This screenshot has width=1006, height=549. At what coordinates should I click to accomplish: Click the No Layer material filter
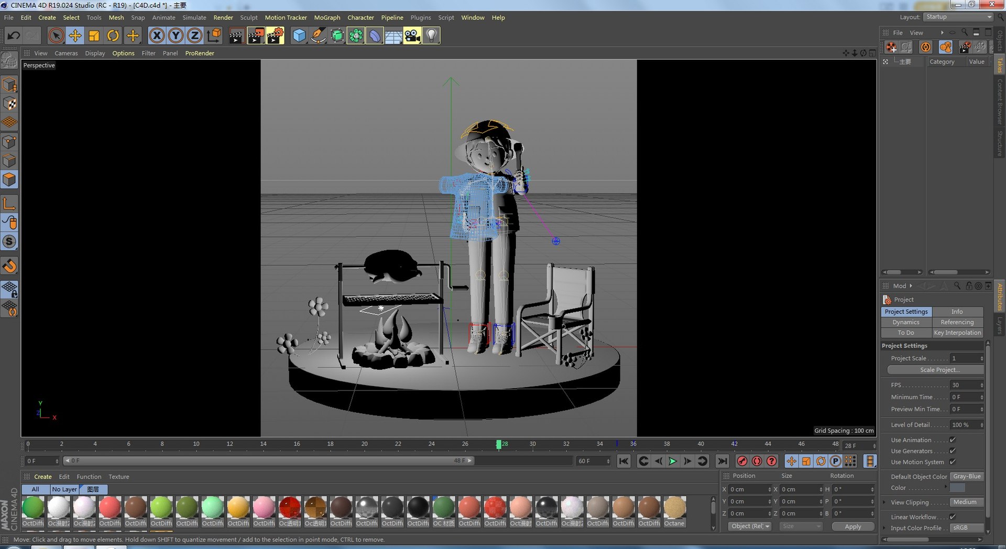pos(64,489)
